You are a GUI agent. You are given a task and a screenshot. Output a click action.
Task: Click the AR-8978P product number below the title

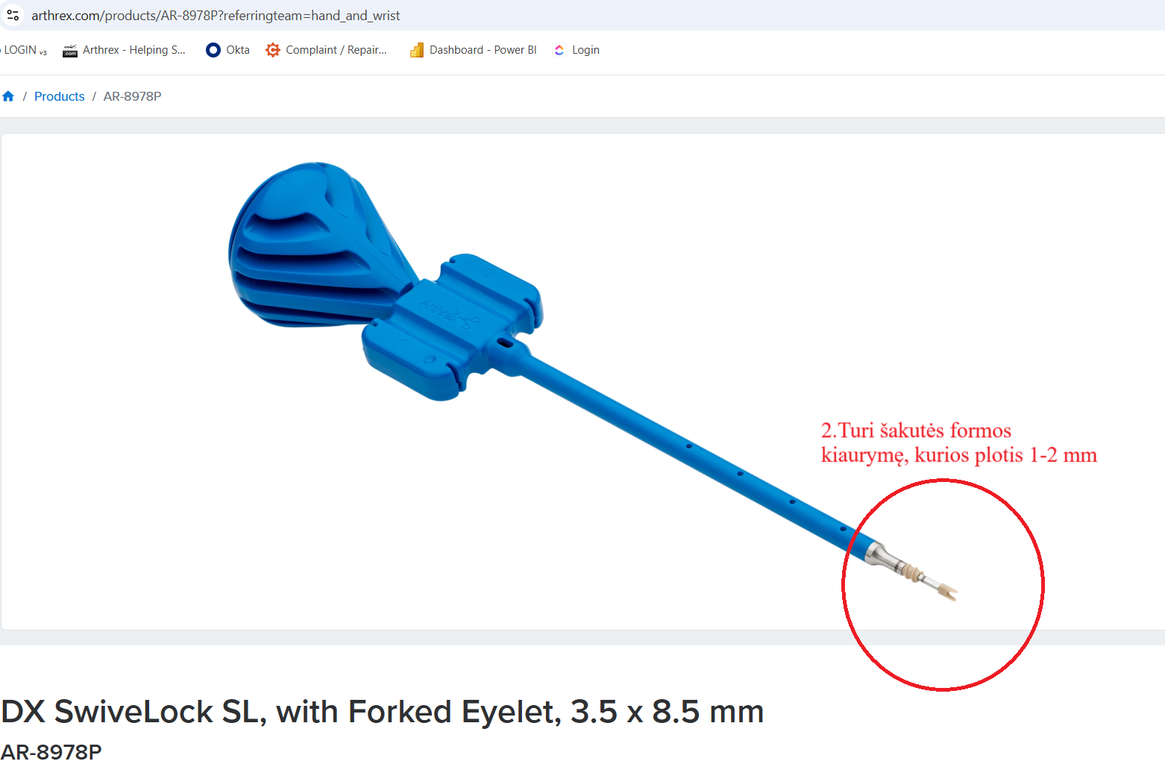pos(51,751)
